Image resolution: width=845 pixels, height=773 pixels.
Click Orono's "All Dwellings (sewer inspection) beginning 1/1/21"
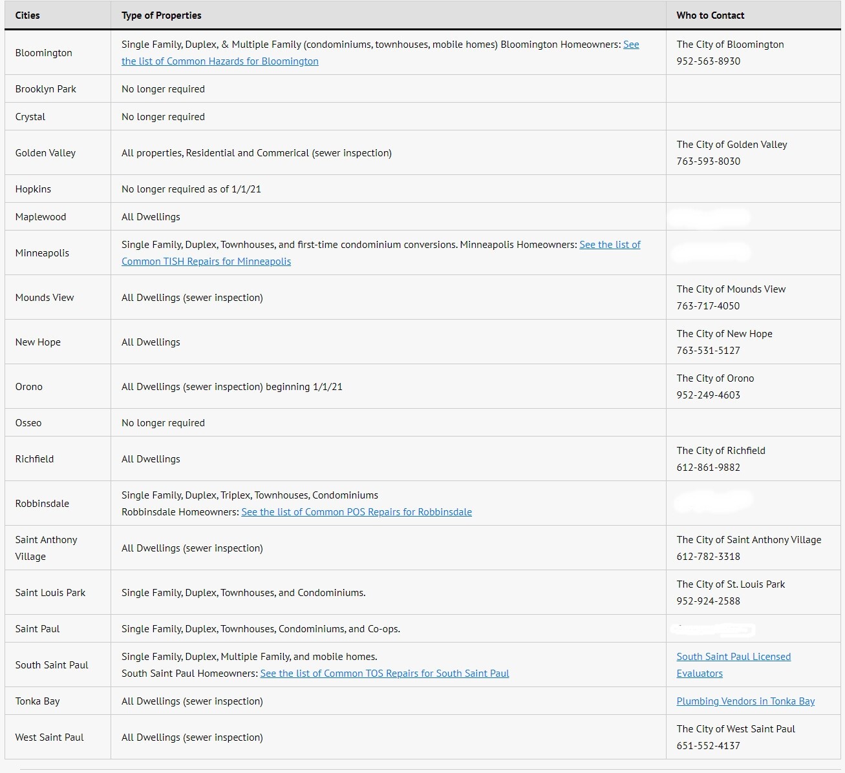coord(232,387)
